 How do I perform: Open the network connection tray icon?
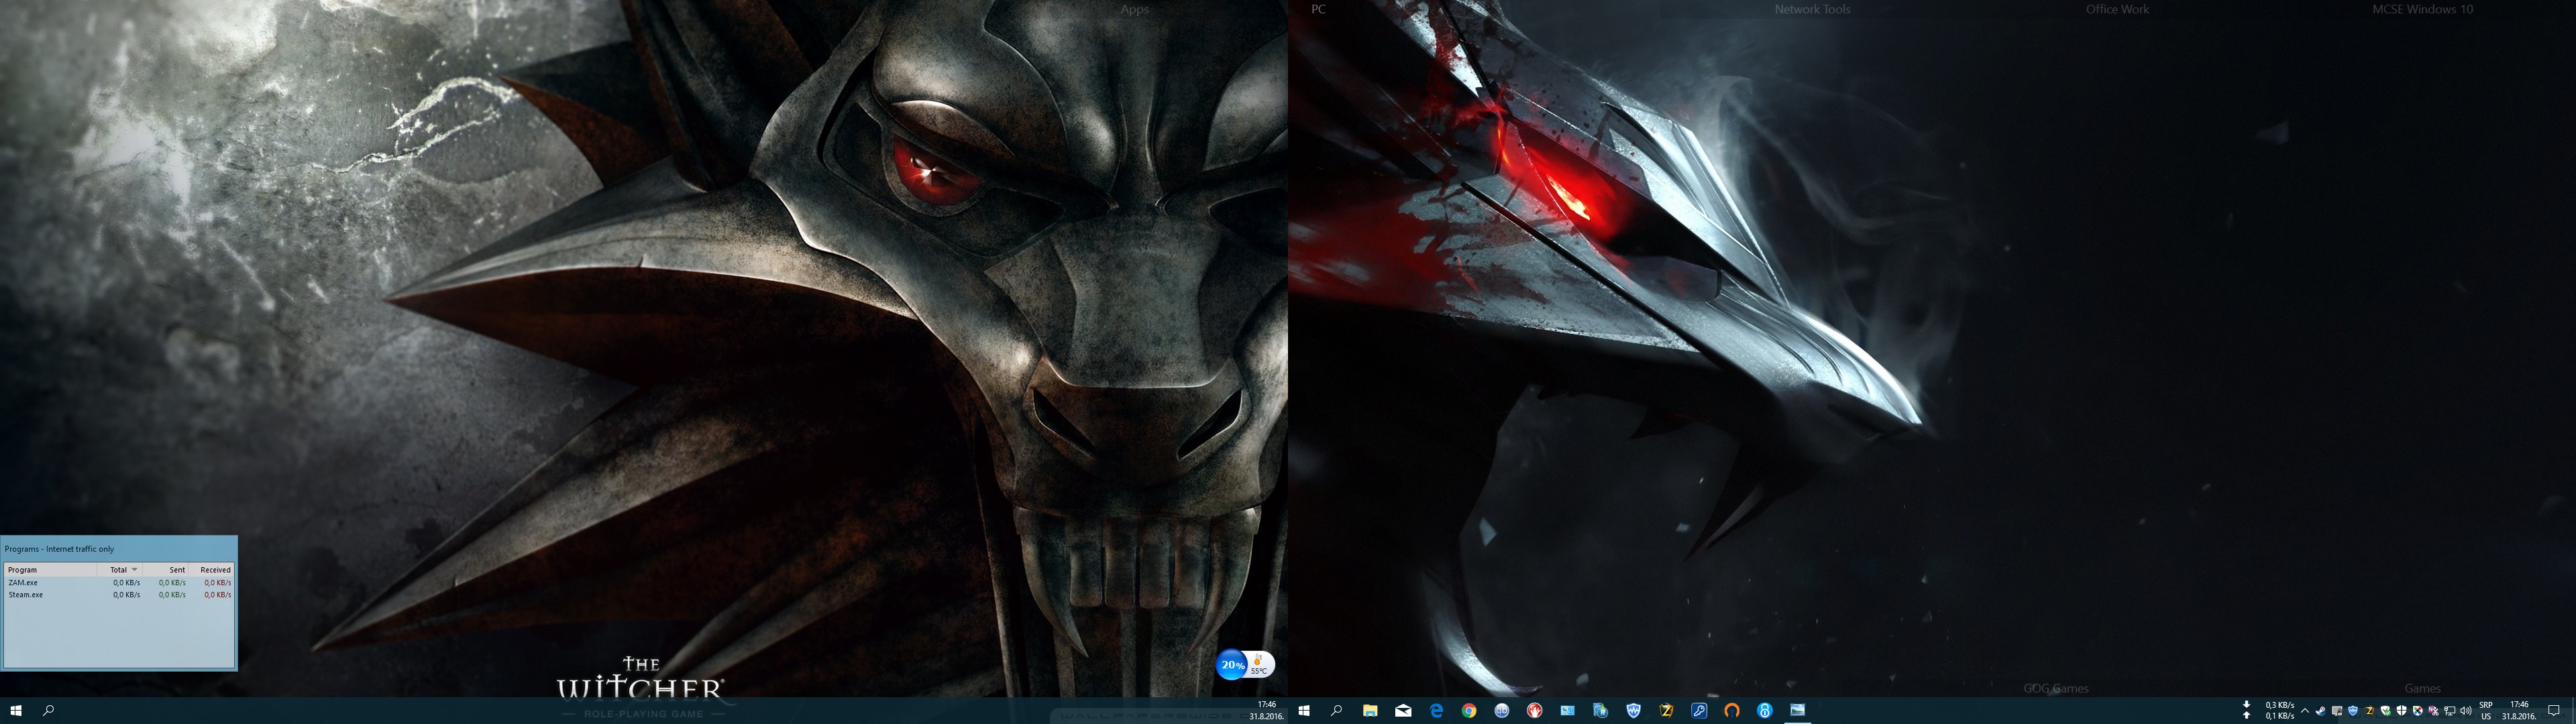click(2449, 711)
